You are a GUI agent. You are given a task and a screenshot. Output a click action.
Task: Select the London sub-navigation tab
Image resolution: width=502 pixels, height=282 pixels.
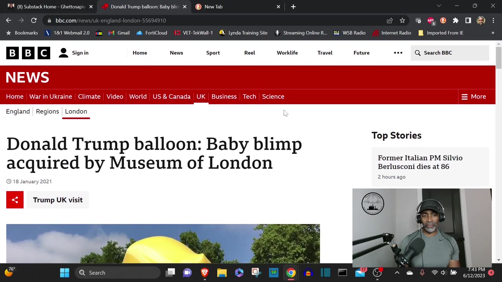click(76, 111)
